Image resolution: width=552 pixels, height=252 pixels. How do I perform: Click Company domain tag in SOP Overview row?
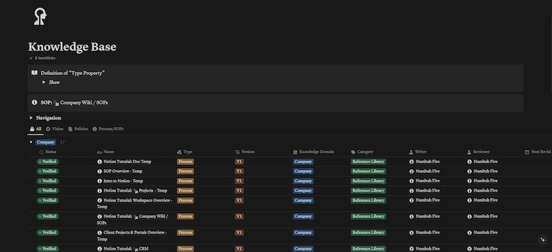303,171
